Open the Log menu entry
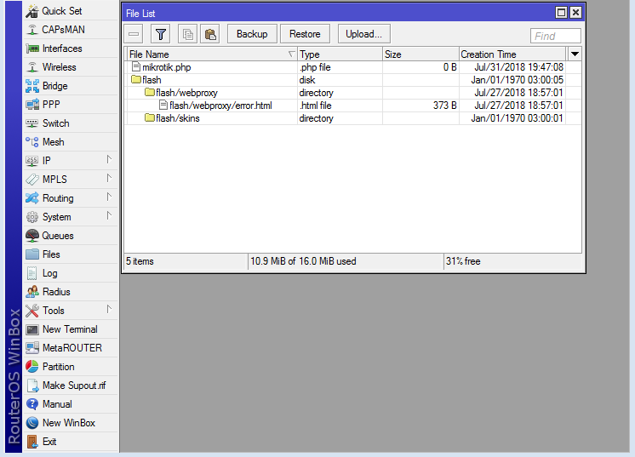The image size is (635, 457). click(71, 273)
